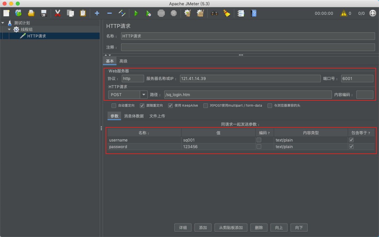Click the Toggle enable/disable icon
The image size is (379, 237).
tap(122, 13)
